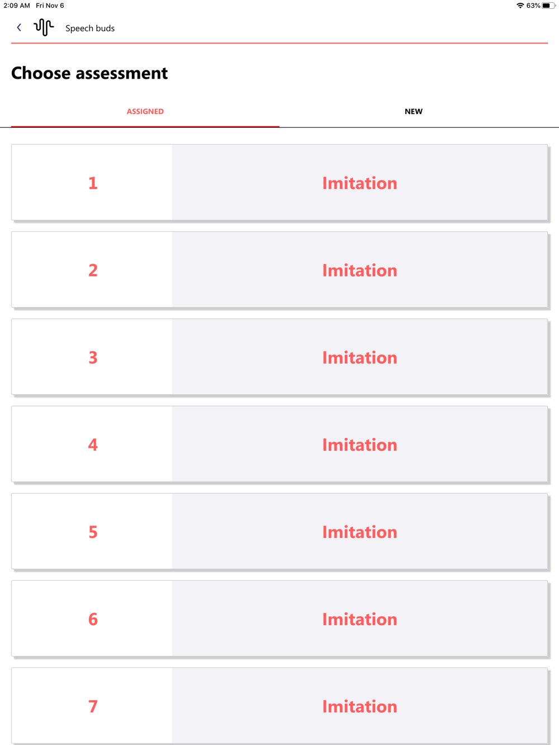Tap the number 3 tile
The height and width of the screenshot is (745, 559).
[x=93, y=357]
